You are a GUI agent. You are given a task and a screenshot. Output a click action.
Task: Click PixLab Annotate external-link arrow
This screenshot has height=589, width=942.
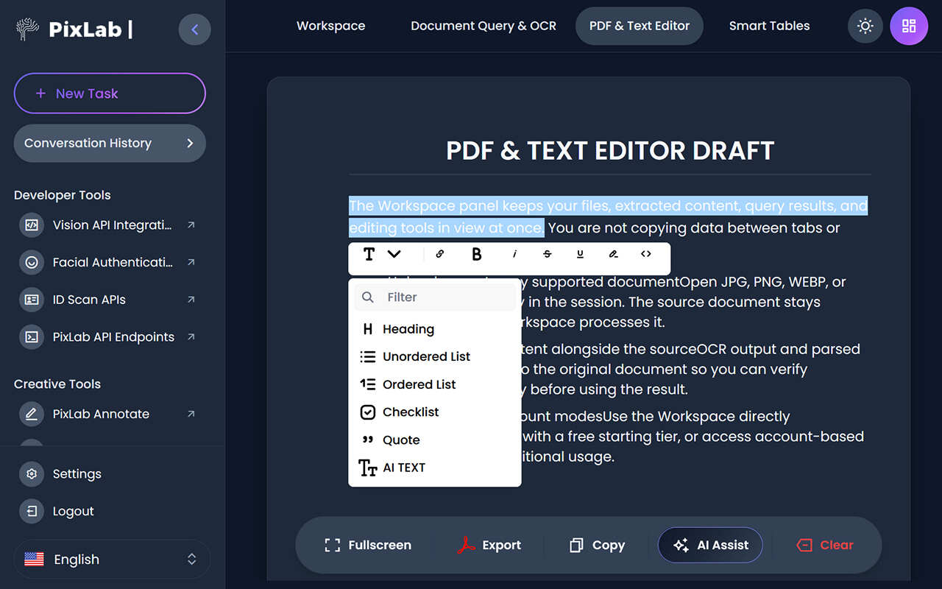[x=191, y=414]
